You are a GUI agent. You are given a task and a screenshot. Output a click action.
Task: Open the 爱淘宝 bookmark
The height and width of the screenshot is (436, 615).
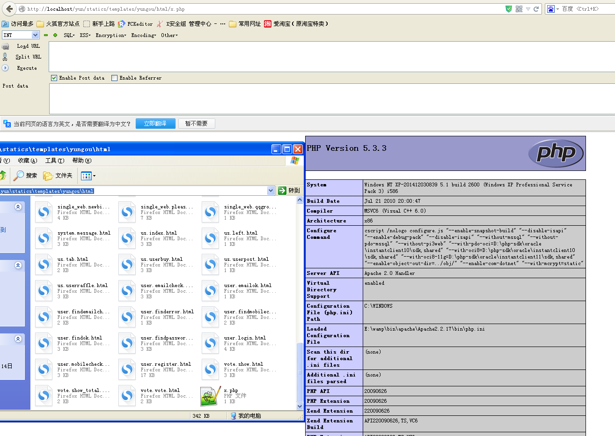click(x=296, y=23)
